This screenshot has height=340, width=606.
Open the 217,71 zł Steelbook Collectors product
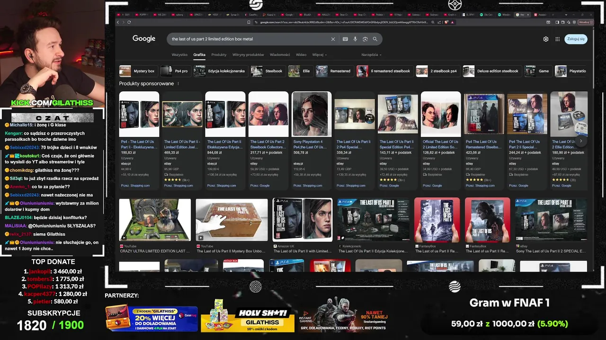point(268,140)
